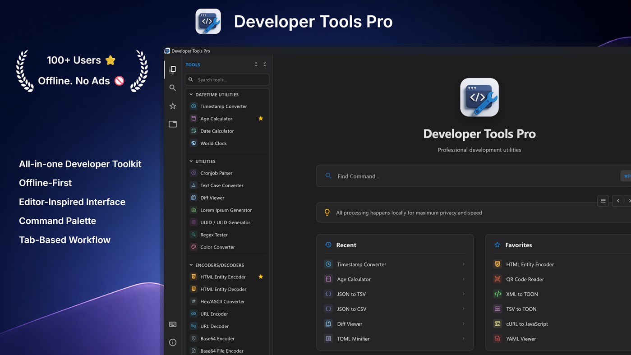Open the info icon at the sidebar bottom
Viewport: 631px width, 355px height.
172,342
